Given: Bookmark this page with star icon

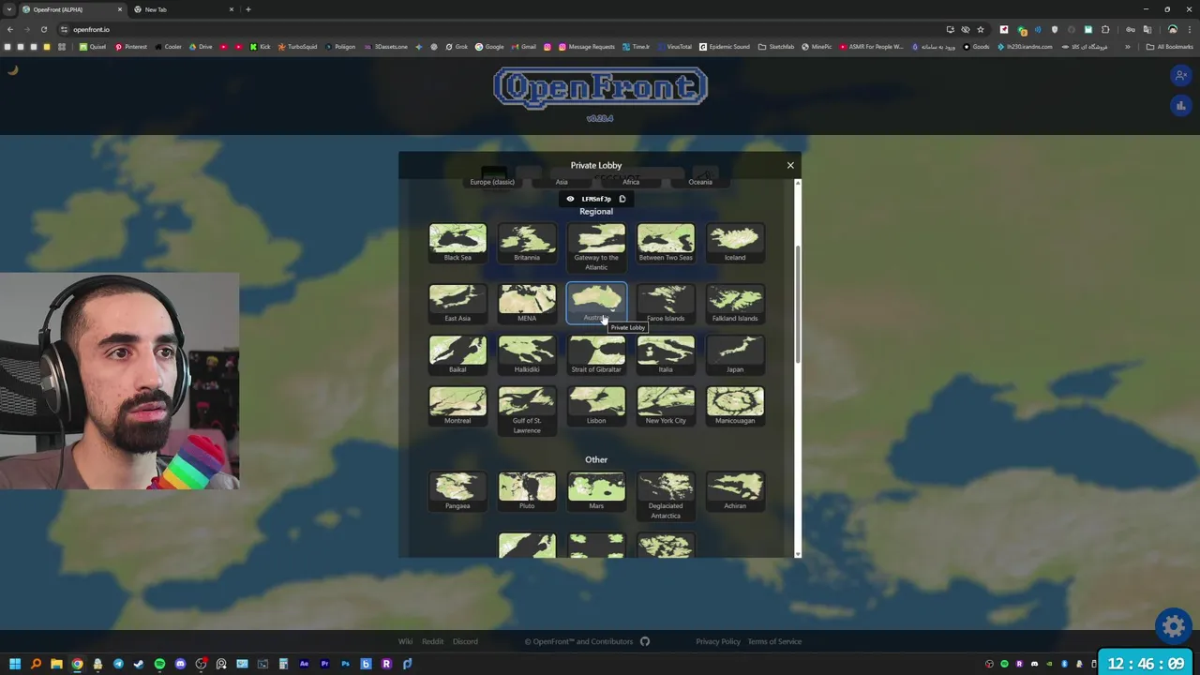Looking at the screenshot, I should click(x=981, y=29).
